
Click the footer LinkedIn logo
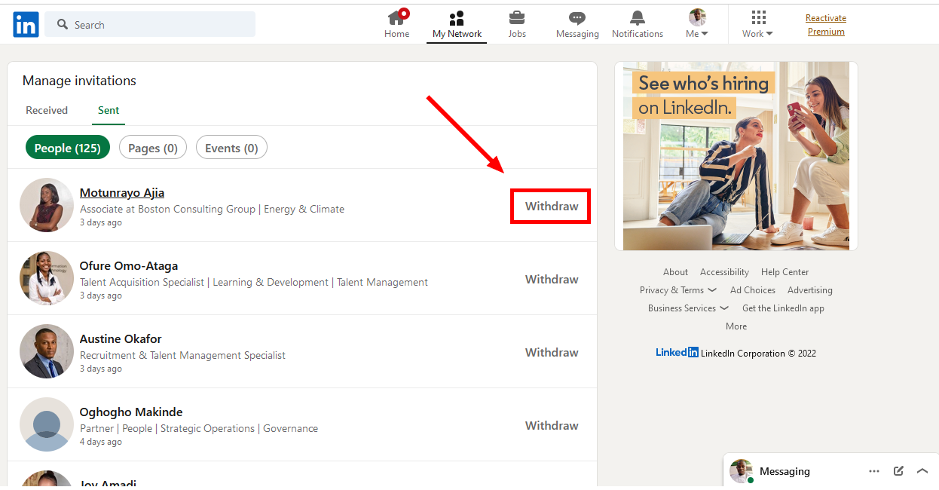[x=677, y=352]
